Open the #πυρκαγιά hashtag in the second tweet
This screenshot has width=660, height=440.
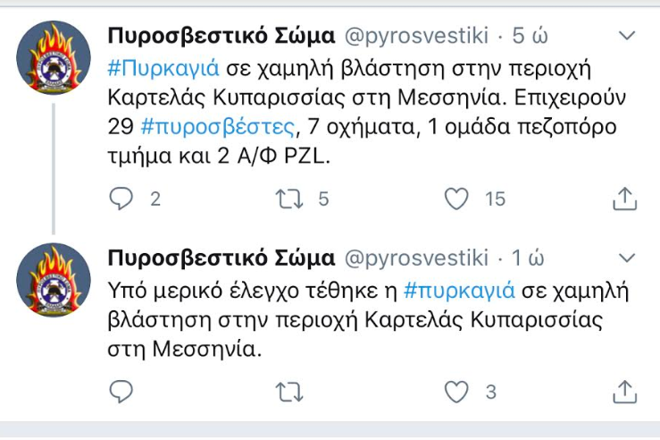[x=459, y=291]
